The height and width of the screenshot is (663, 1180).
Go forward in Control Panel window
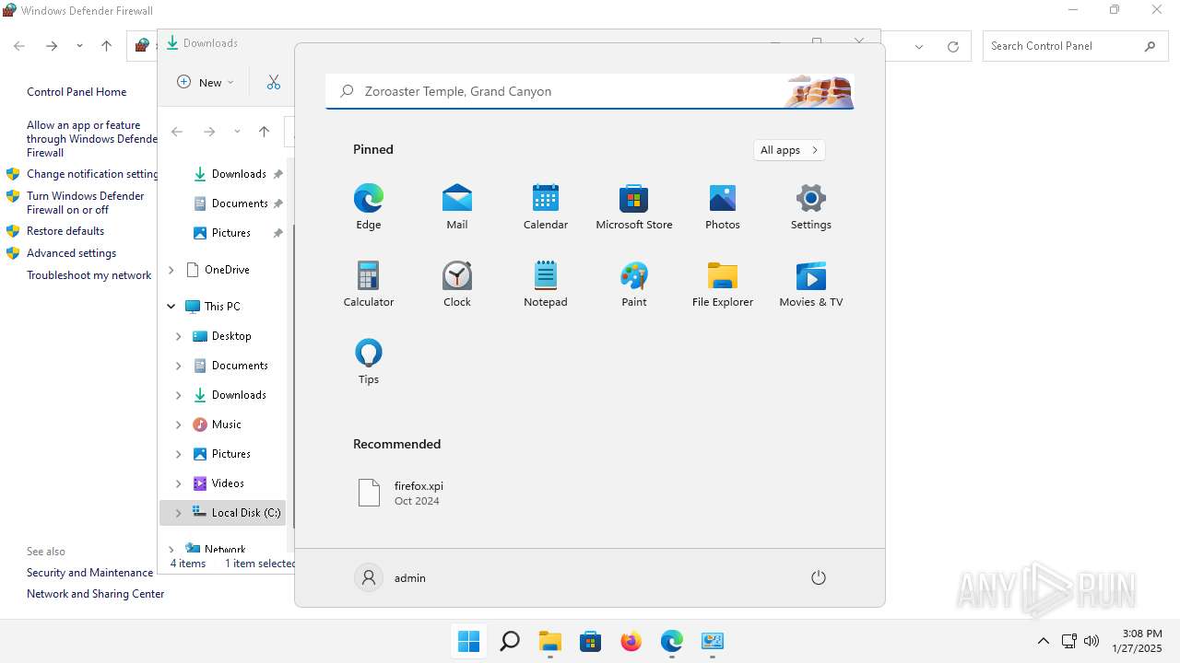52,46
